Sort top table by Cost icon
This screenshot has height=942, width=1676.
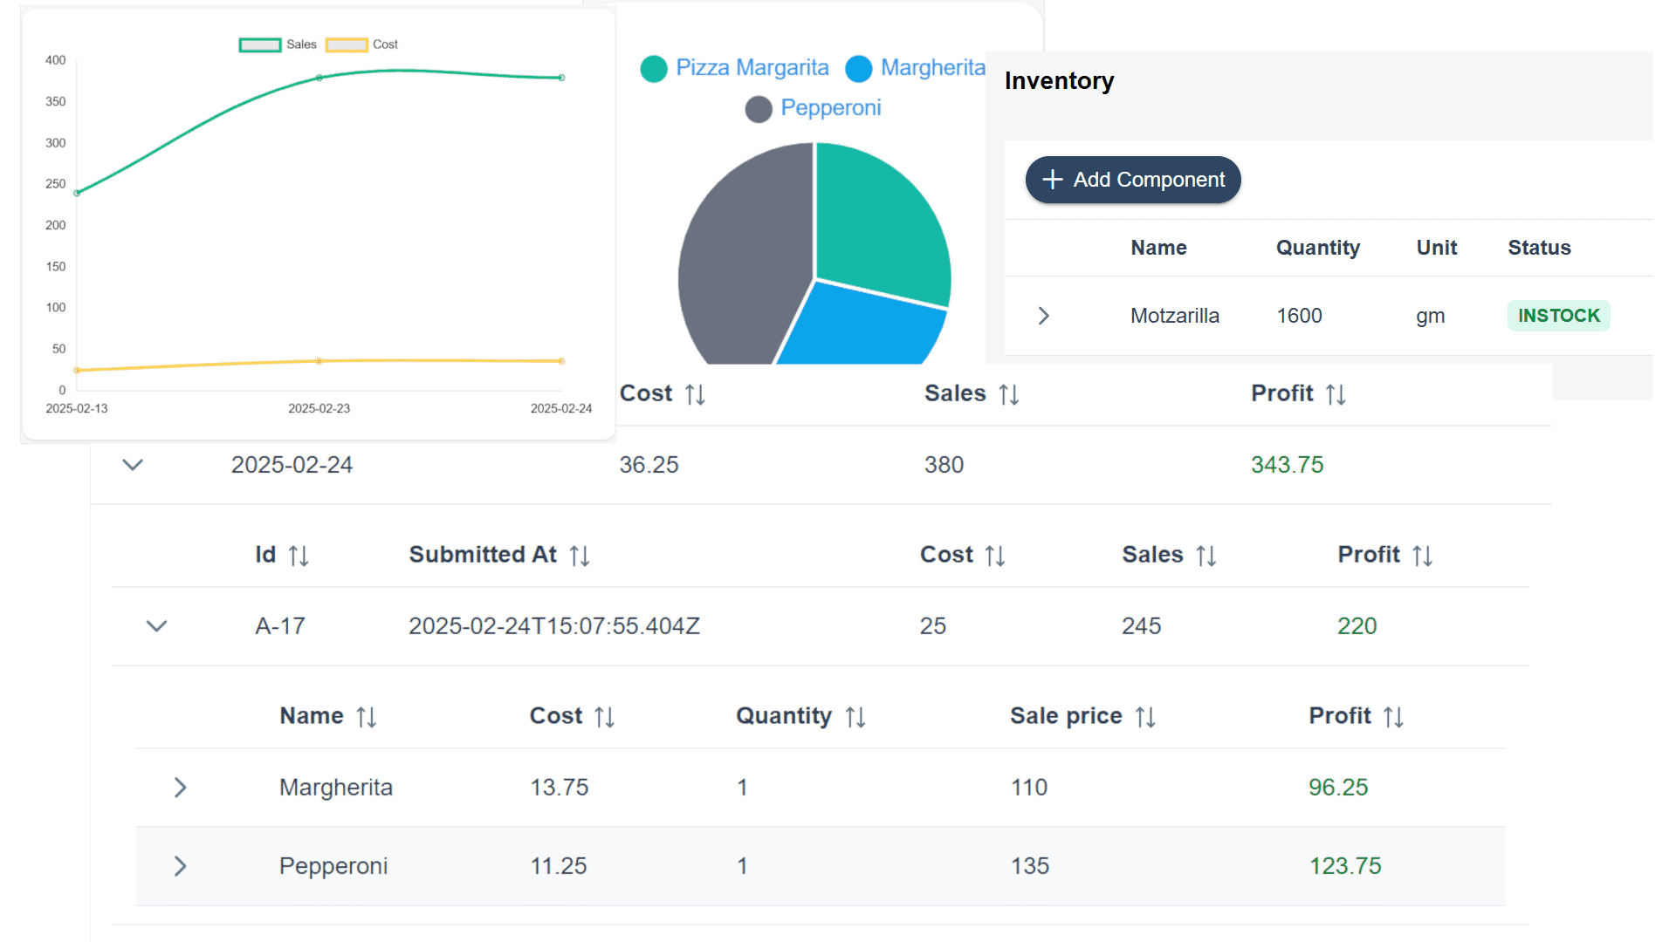click(695, 394)
